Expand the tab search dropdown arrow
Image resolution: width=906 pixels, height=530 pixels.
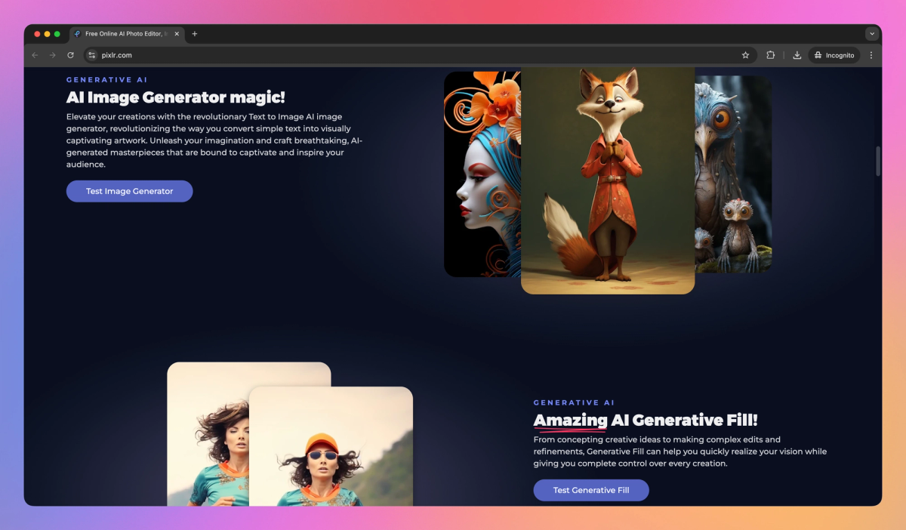(872, 34)
